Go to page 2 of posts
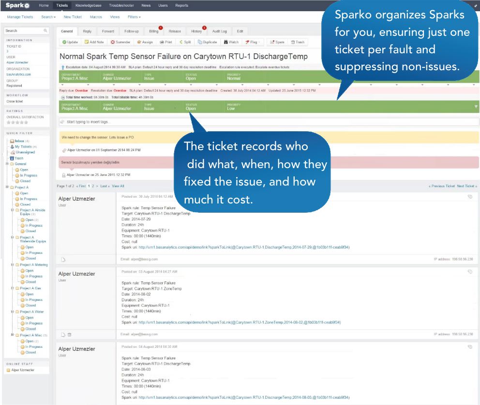Viewport: 480px width, 405px height. (93, 186)
